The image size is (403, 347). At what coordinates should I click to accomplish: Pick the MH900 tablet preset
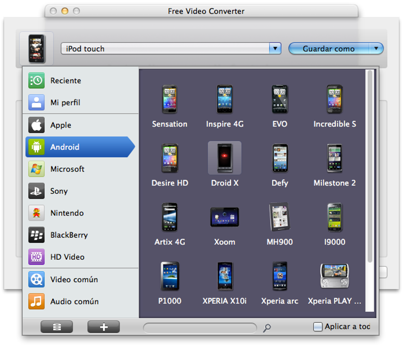coord(280,224)
